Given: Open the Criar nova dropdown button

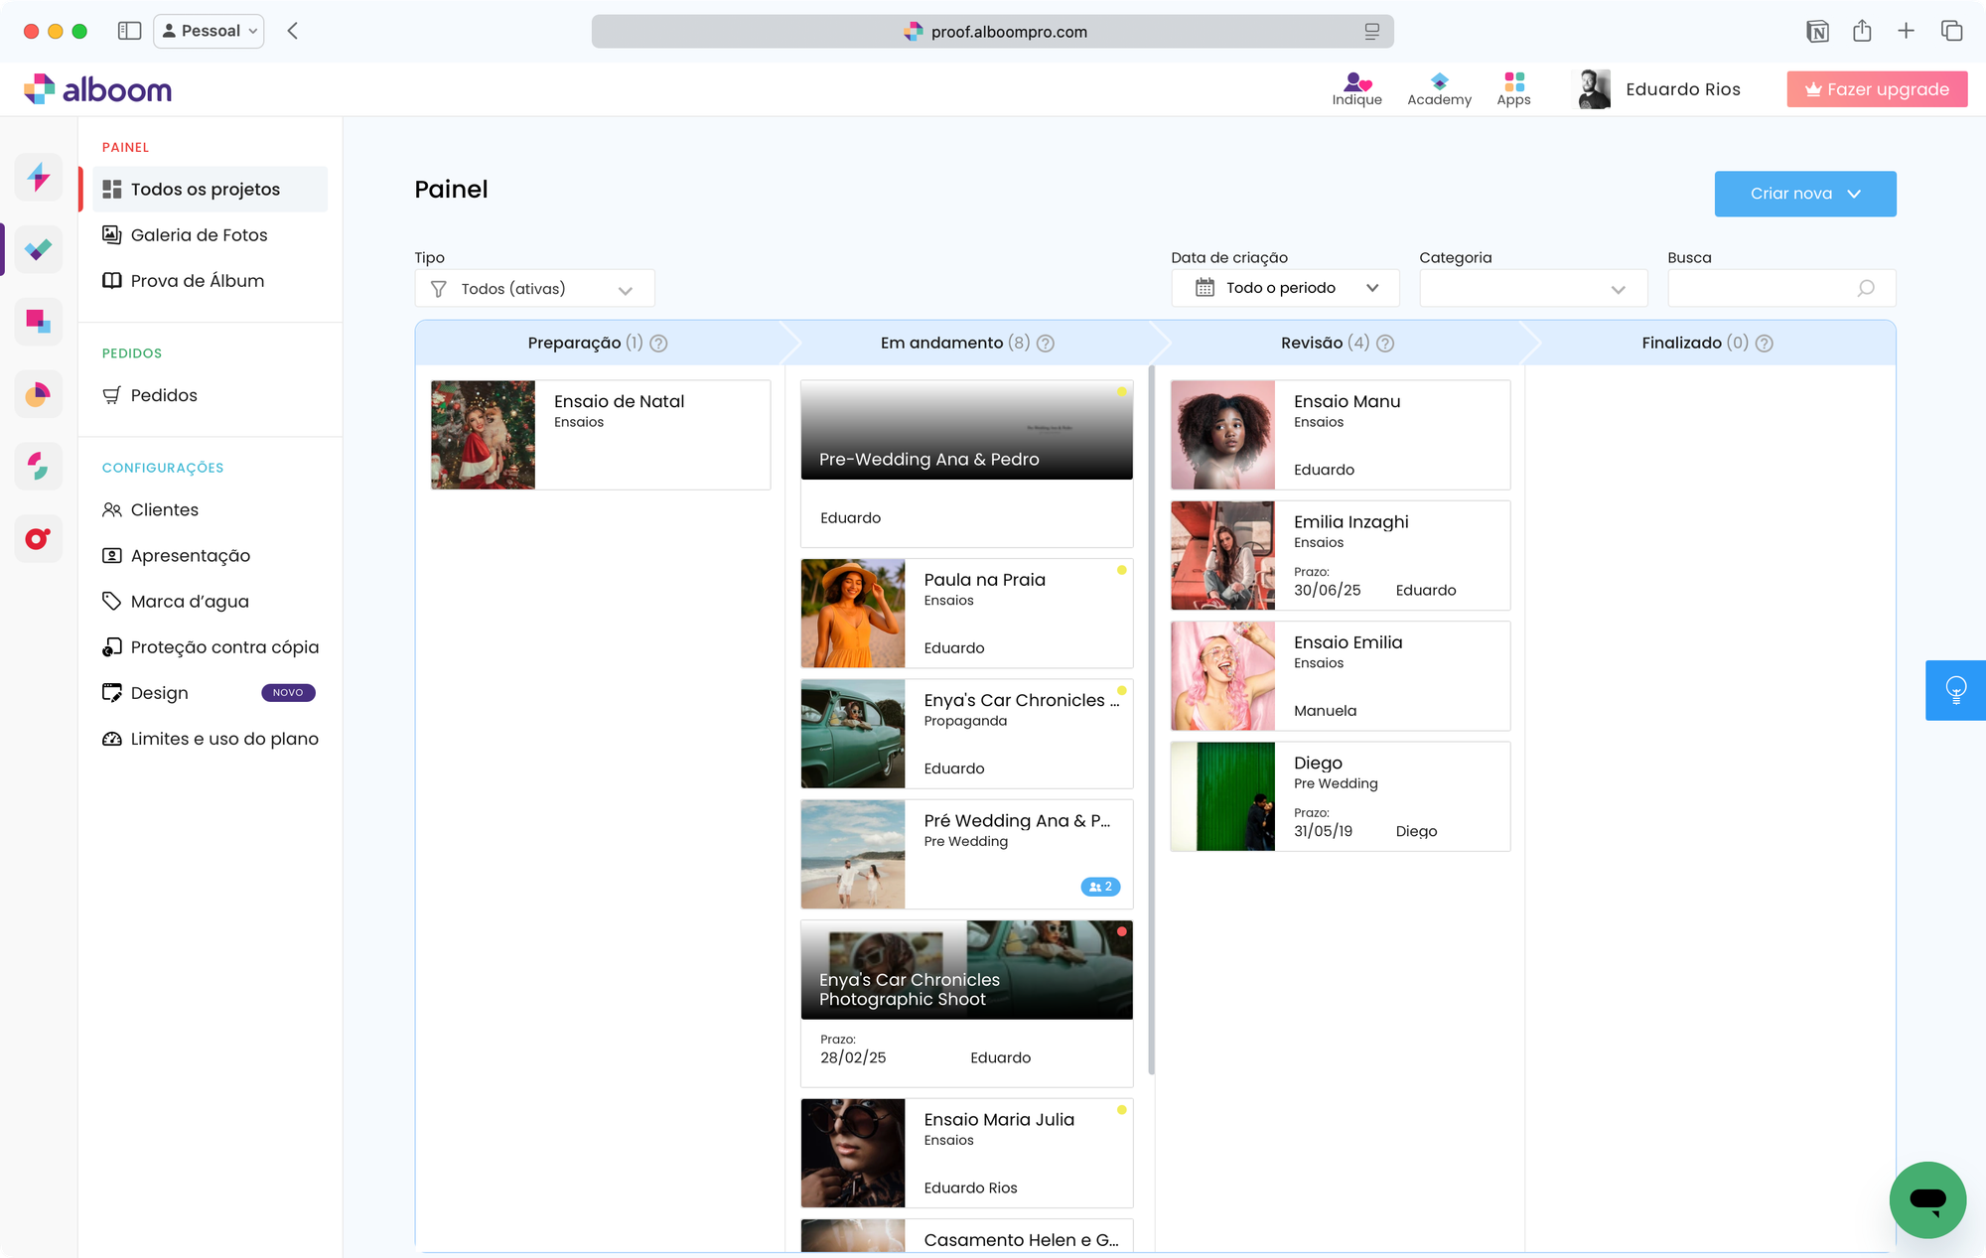Looking at the screenshot, I should click(1804, 194).
